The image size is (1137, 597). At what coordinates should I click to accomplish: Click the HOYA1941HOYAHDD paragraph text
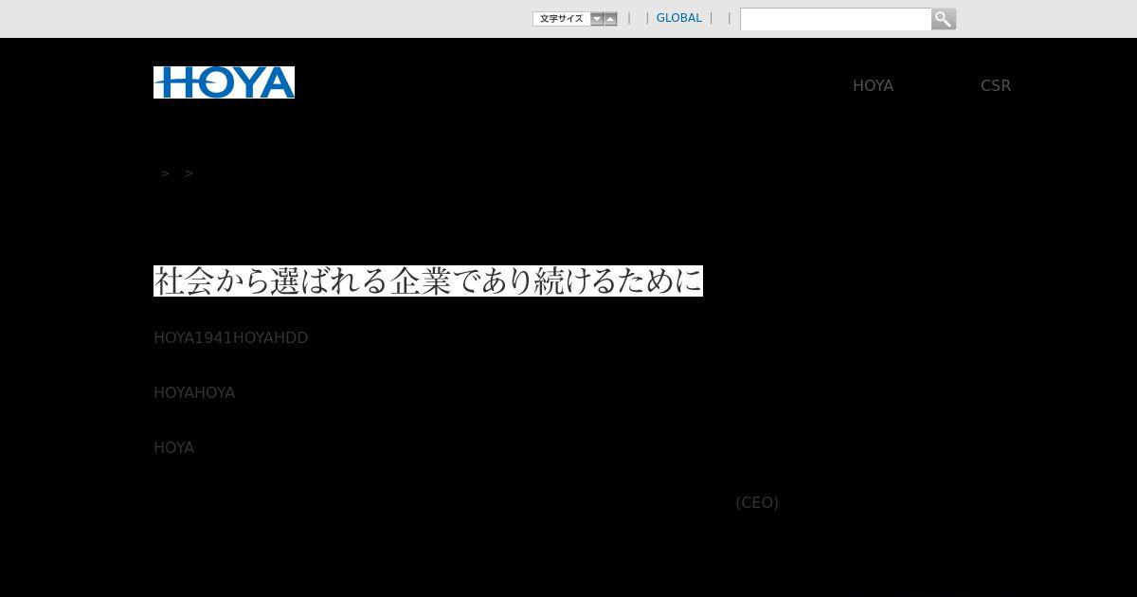231,337
